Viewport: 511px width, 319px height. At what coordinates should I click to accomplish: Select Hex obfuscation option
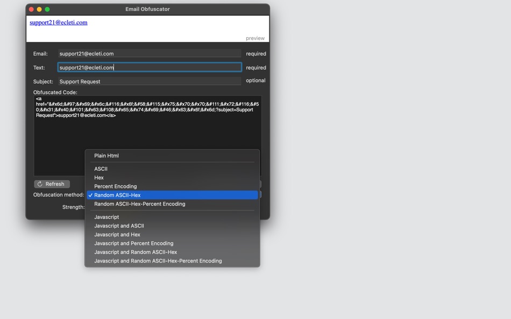[x=172, y=177]
